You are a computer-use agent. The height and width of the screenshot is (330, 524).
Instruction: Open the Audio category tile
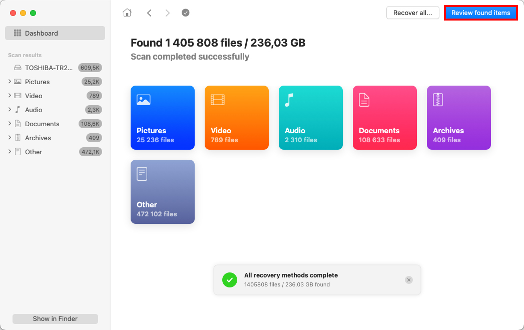click(311, 118)
